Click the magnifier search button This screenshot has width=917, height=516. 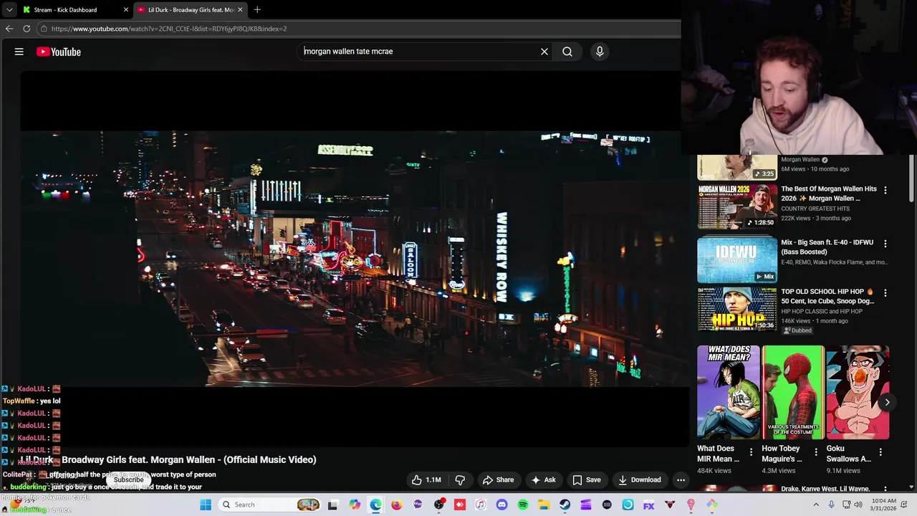tap(567, 52)
